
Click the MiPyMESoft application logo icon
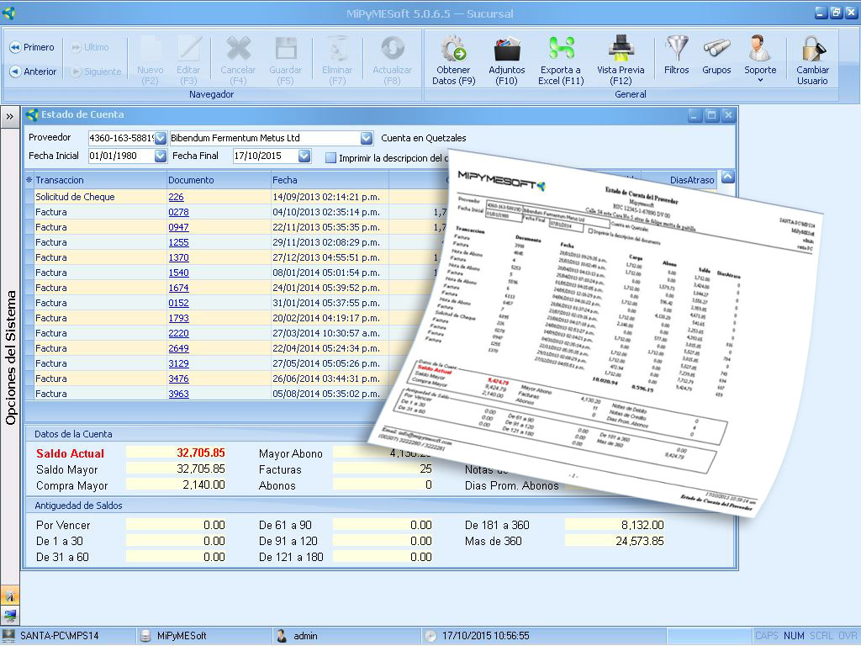point(8,12)
